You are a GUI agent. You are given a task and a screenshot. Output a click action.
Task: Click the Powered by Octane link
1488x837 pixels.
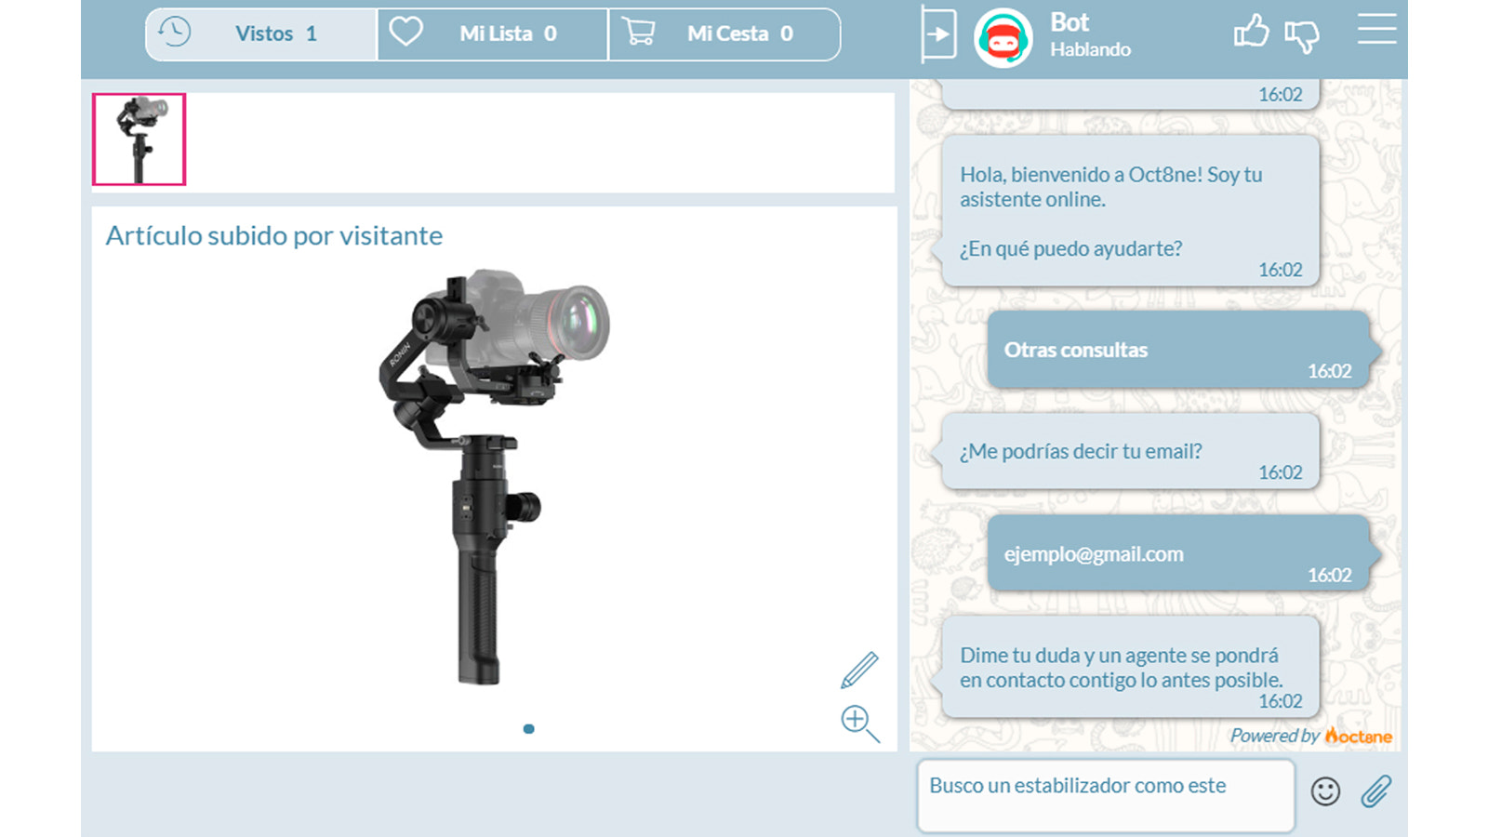tap(1311, 736)
